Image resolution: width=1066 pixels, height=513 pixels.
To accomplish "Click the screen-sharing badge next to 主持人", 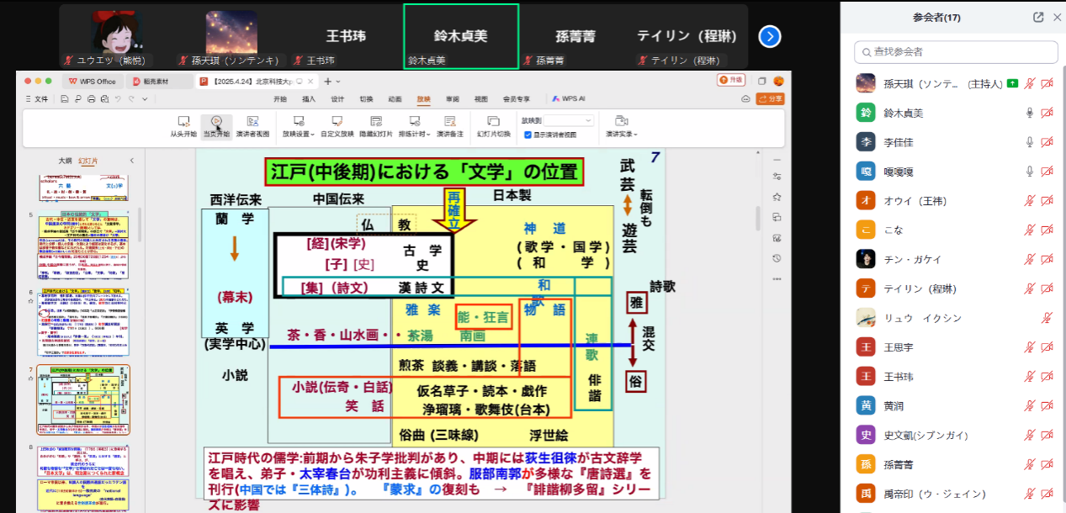I will point(1012,83).
